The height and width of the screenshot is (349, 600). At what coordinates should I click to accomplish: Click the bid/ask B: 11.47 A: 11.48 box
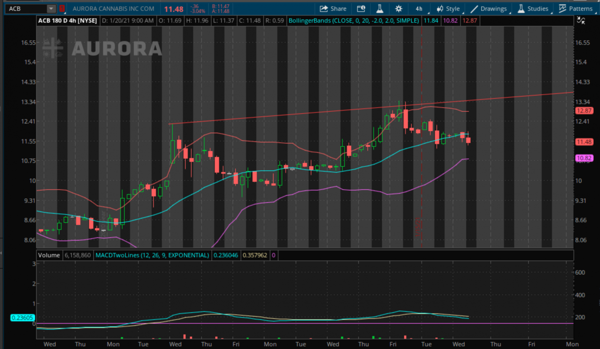click(220, 9)
